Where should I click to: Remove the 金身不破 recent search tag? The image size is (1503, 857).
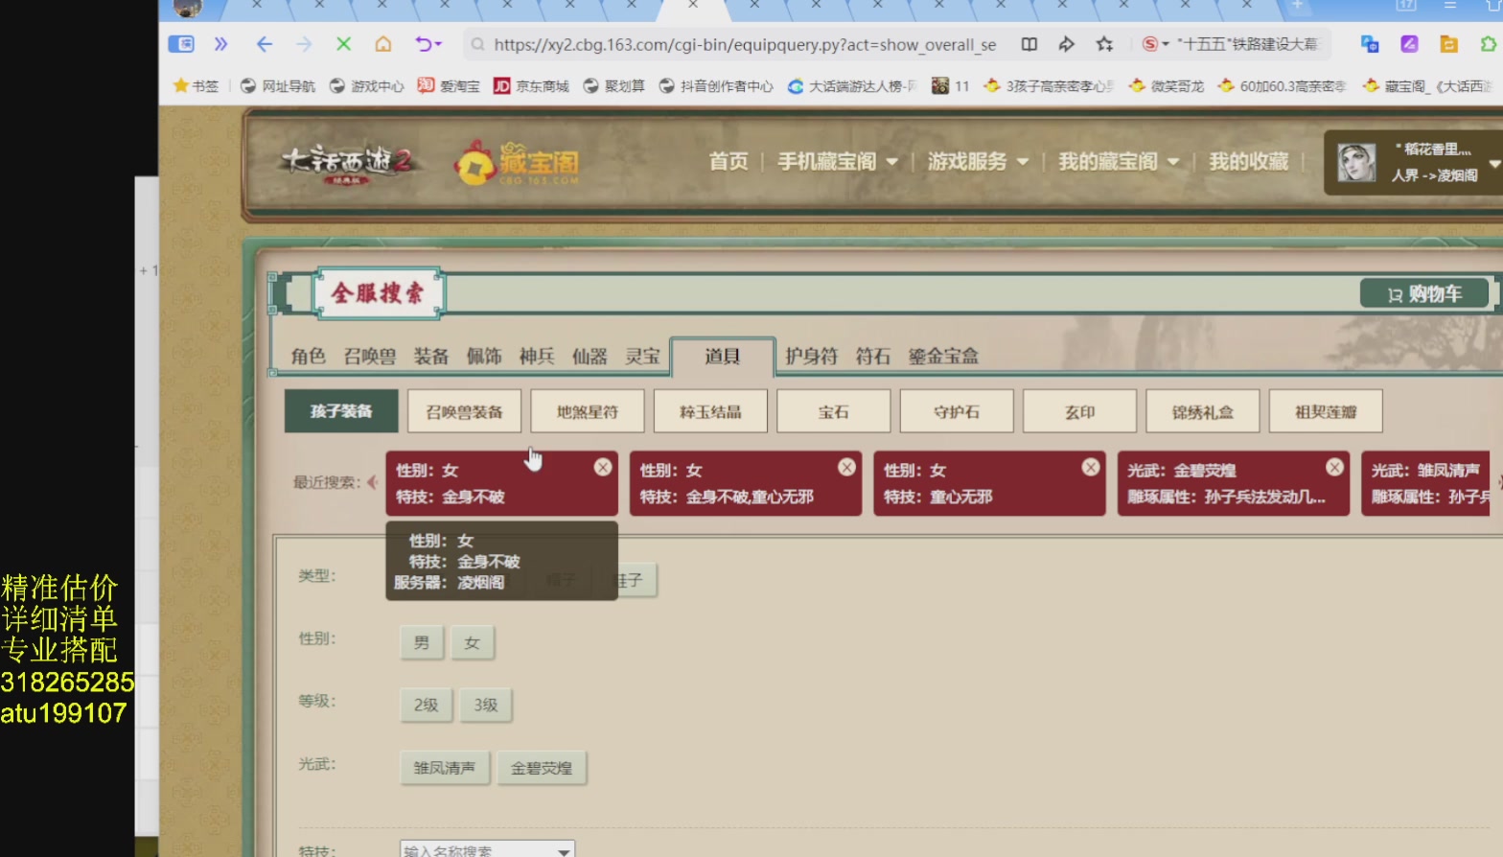tap(603, 467)
